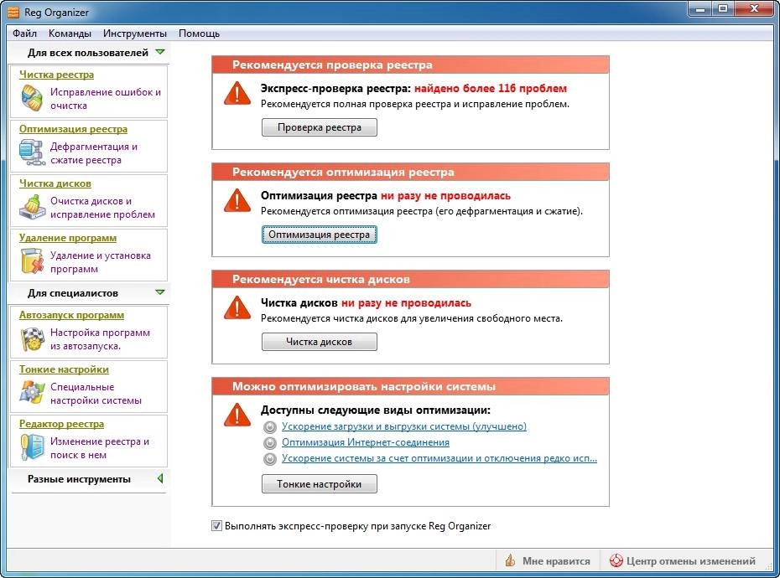The width and height of the screenshot is (780, 578).
Task: Click the 'Чистка дисков' button
Action: click(320, 342)
